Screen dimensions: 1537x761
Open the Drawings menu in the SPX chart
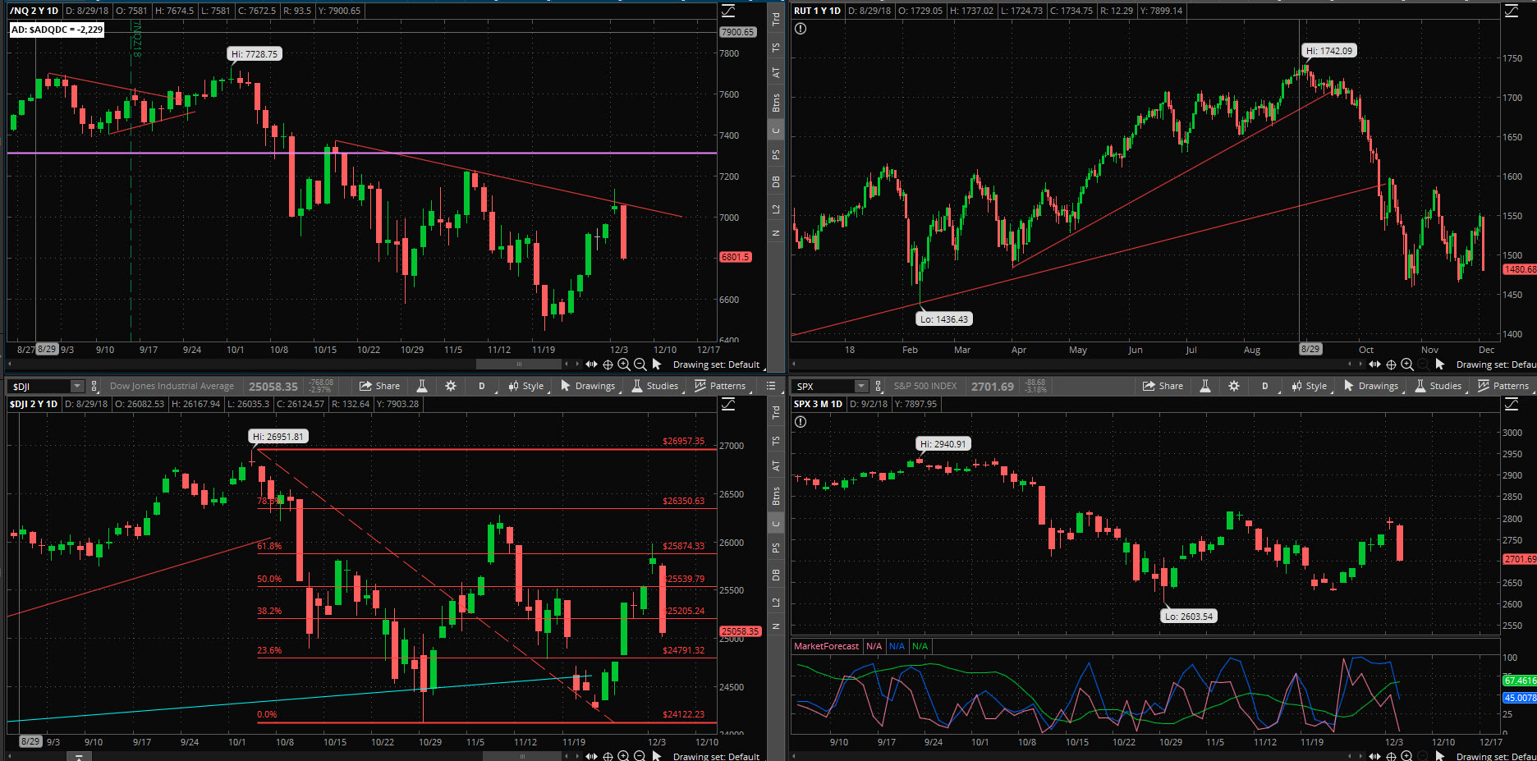click(1371, 386)
